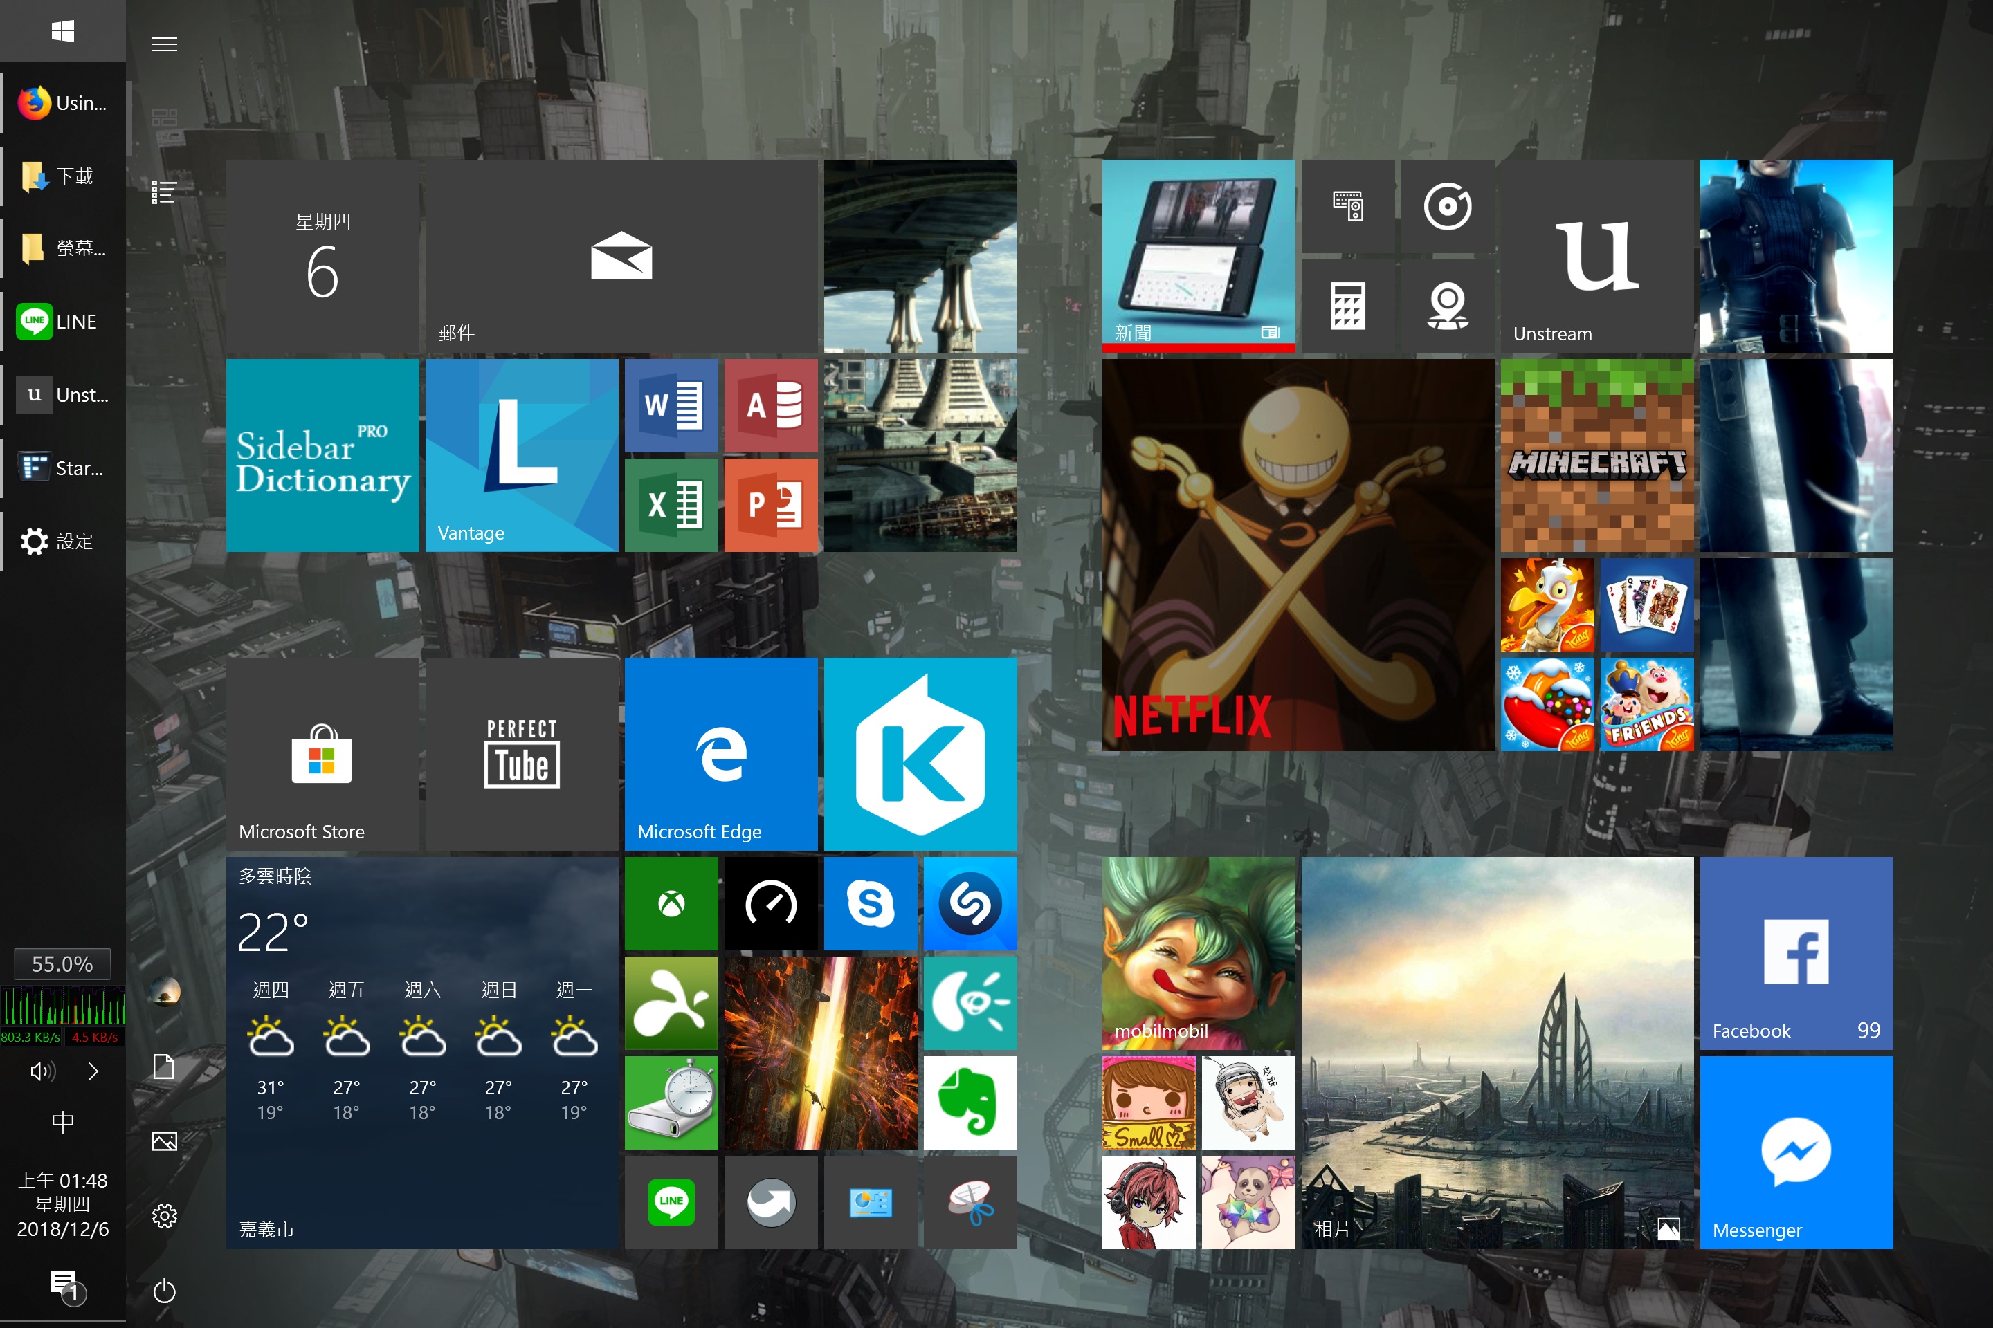Switch to the all apps list view
Screen dimensions: 1993x1328
coord(165,192)
